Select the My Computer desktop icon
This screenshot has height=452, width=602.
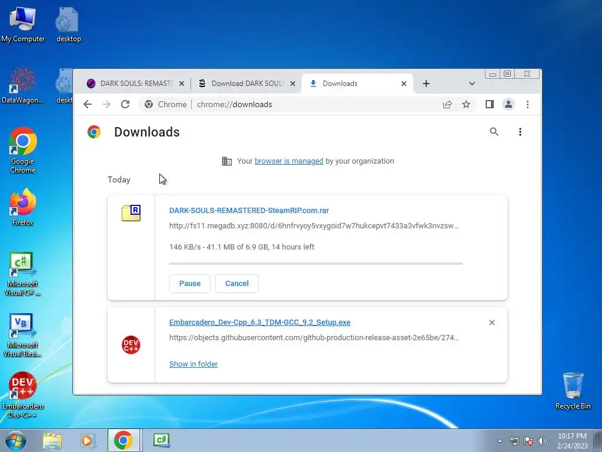click(x=23, y=24)
